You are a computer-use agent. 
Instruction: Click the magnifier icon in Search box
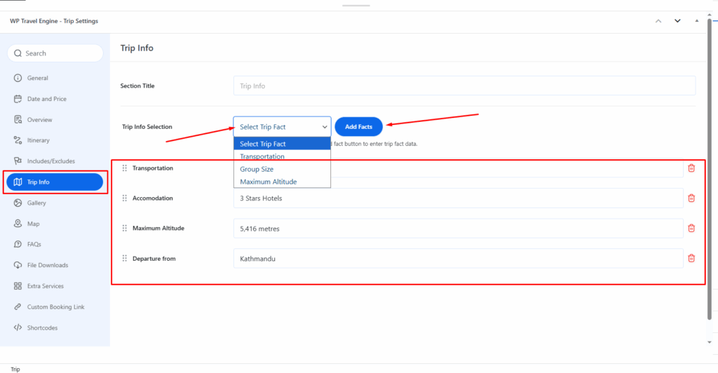tap(18, 53)
